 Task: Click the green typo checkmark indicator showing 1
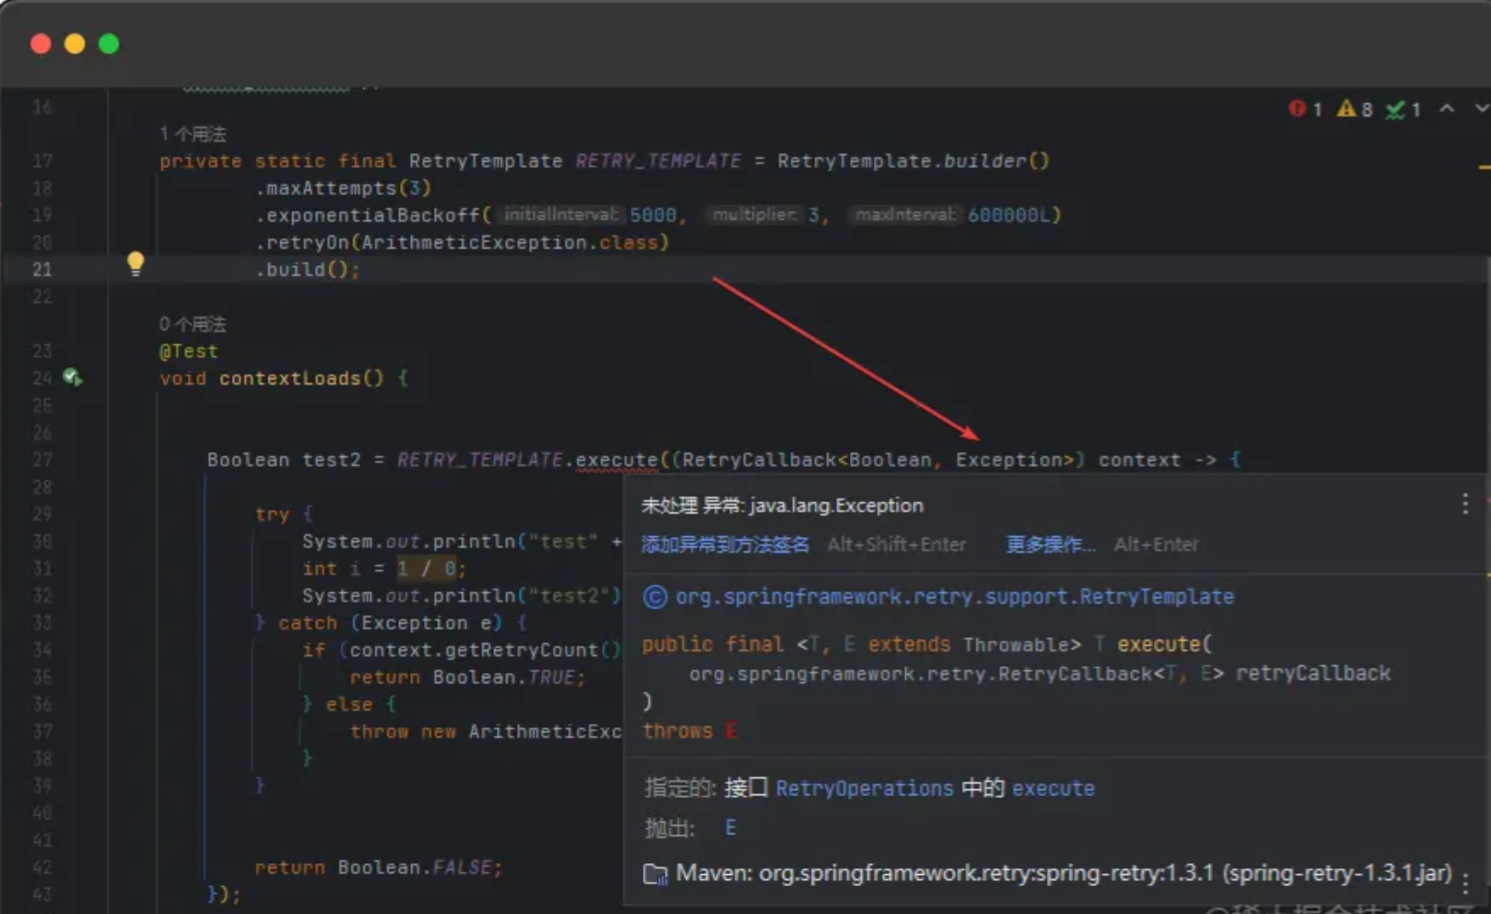1404,109
